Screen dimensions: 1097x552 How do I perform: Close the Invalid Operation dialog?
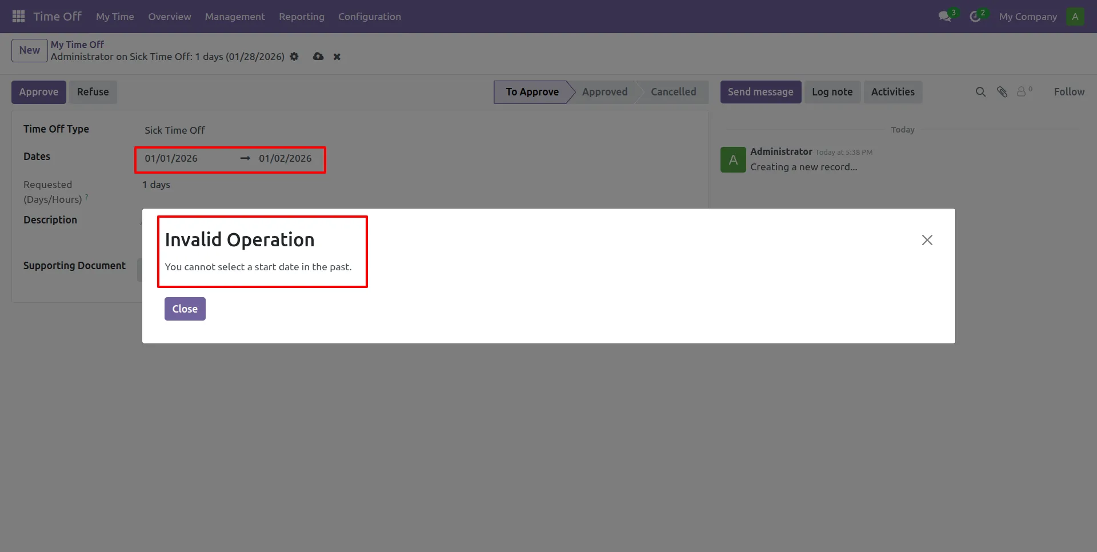[x=184, y=309]
